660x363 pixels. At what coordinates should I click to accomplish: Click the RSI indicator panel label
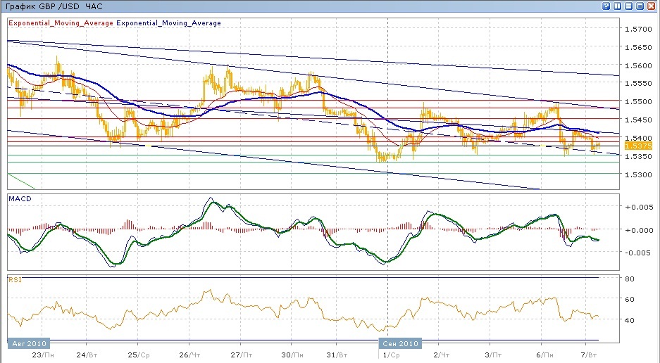[14, 279]
